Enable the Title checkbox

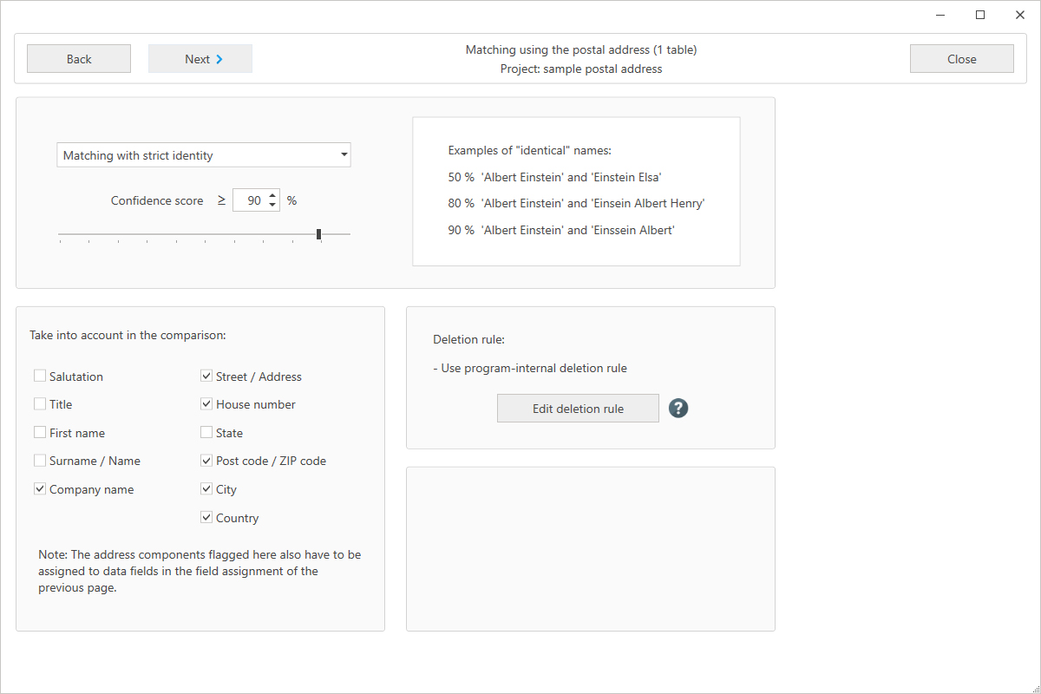tap(39, 403)
